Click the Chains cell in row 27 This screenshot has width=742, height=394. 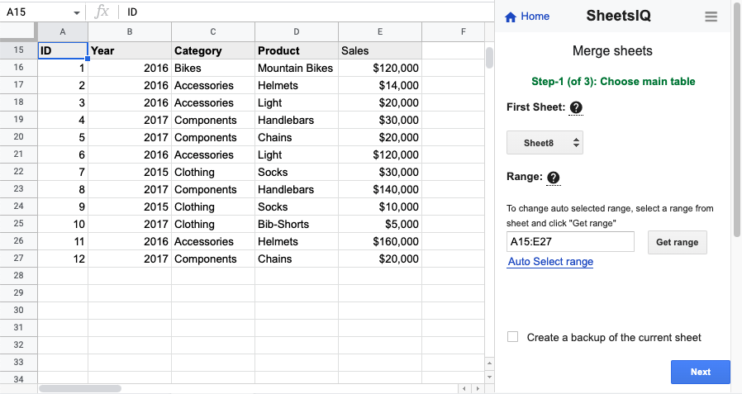pos(297,259)
